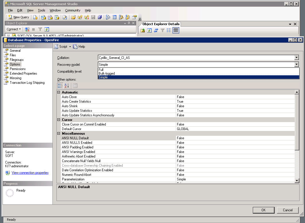The height and width of the screenshot is (223, 305).
Task: Collapse the Miscellaneous category
Action: (58, 134)
